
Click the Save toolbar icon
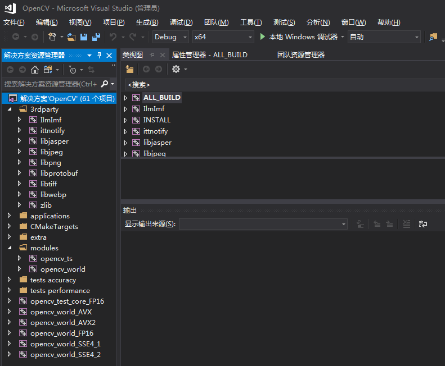pos(84,37)
